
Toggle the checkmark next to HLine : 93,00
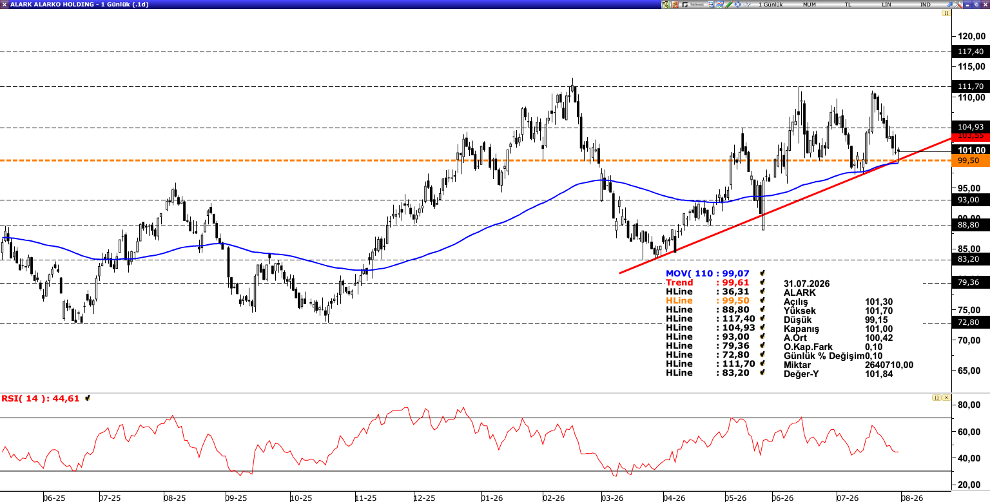coord(763,337)
